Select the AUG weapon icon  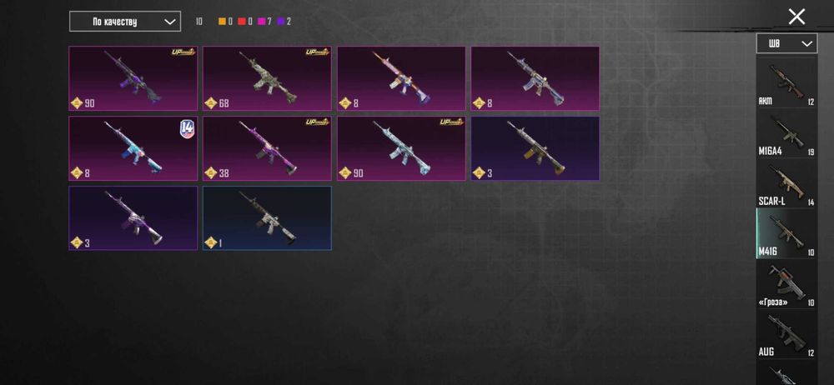coord(786,334)
